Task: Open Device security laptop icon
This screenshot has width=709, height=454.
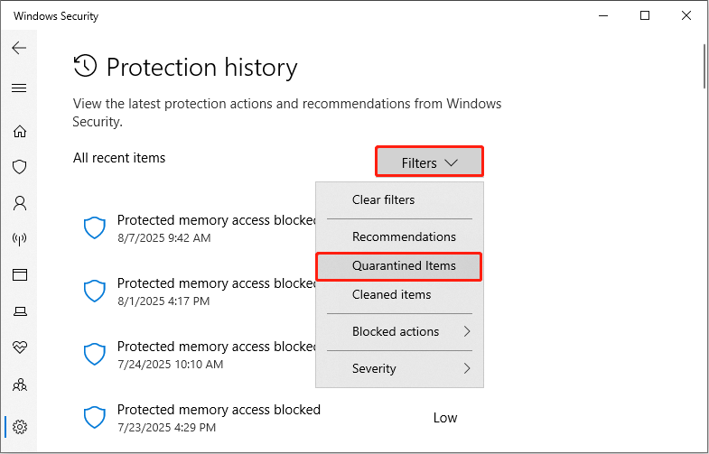Action: 19,311
